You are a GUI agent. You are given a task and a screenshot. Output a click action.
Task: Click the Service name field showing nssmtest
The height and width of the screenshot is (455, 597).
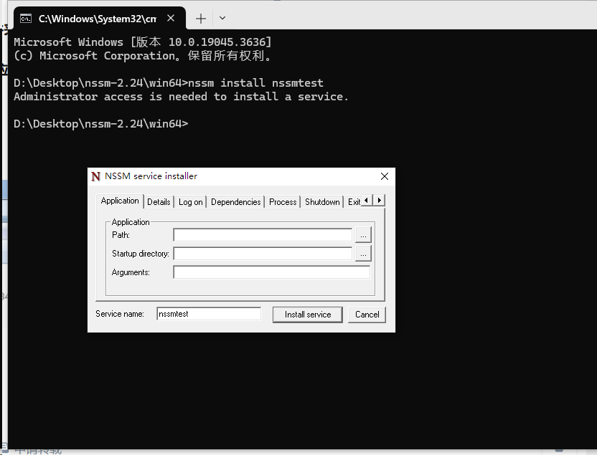[x=208, y=313]
